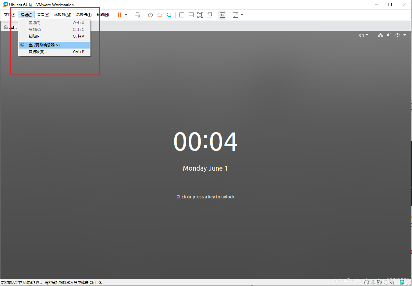412x286 pixels.
Task: Switch to full screen mode icon
Action: pyautogui.click(x=200, y=15)
